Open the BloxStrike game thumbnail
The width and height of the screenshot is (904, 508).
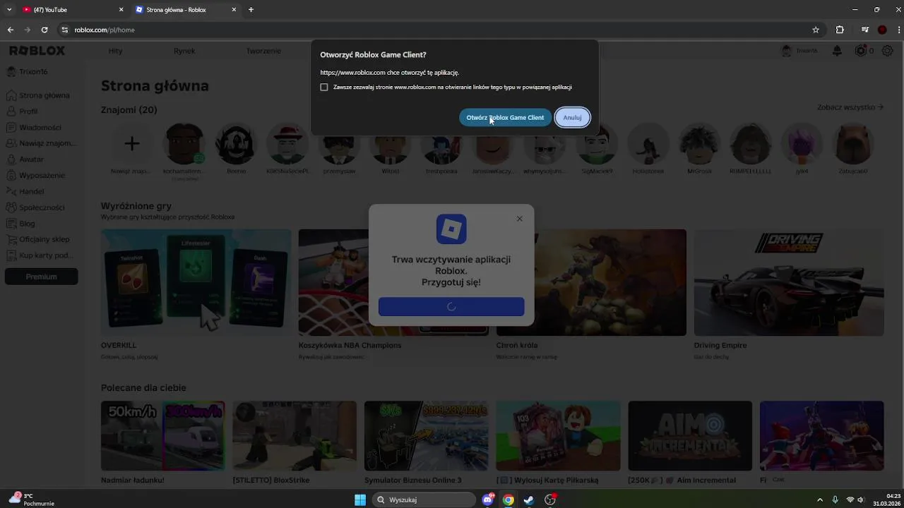tap(295, 435)
